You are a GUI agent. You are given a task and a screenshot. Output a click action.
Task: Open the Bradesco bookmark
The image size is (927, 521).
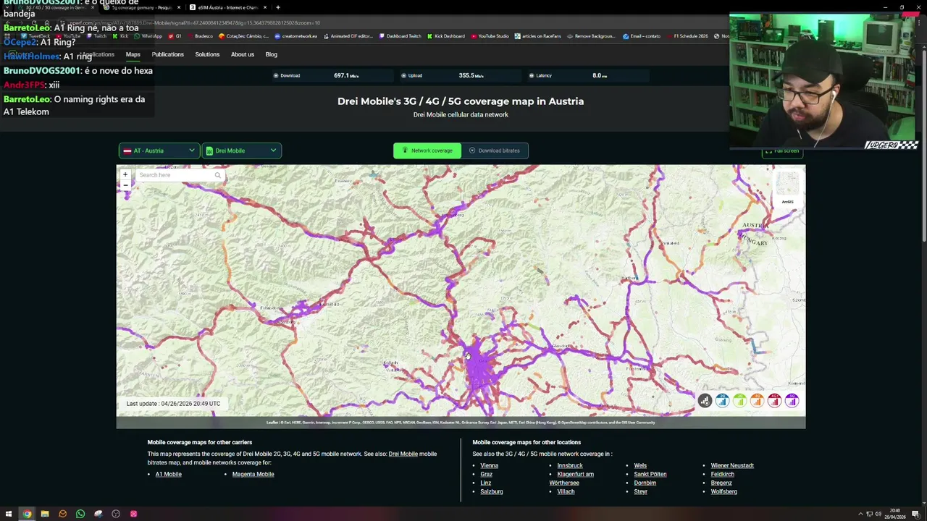tap(200, 36)
